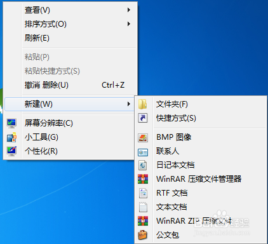Click the Ctrl+Z shortcut text
This screenshot has height=244, width=268.
[x=113, y=85]
